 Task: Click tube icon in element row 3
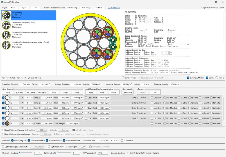coord(7,108)
